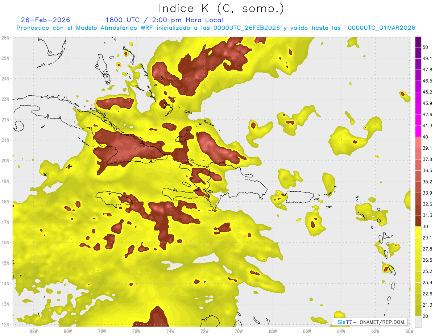The height and width of the screenshot is (336, 435).
Task: Click the color bar value '35.2'
Action: pos(427,182)
